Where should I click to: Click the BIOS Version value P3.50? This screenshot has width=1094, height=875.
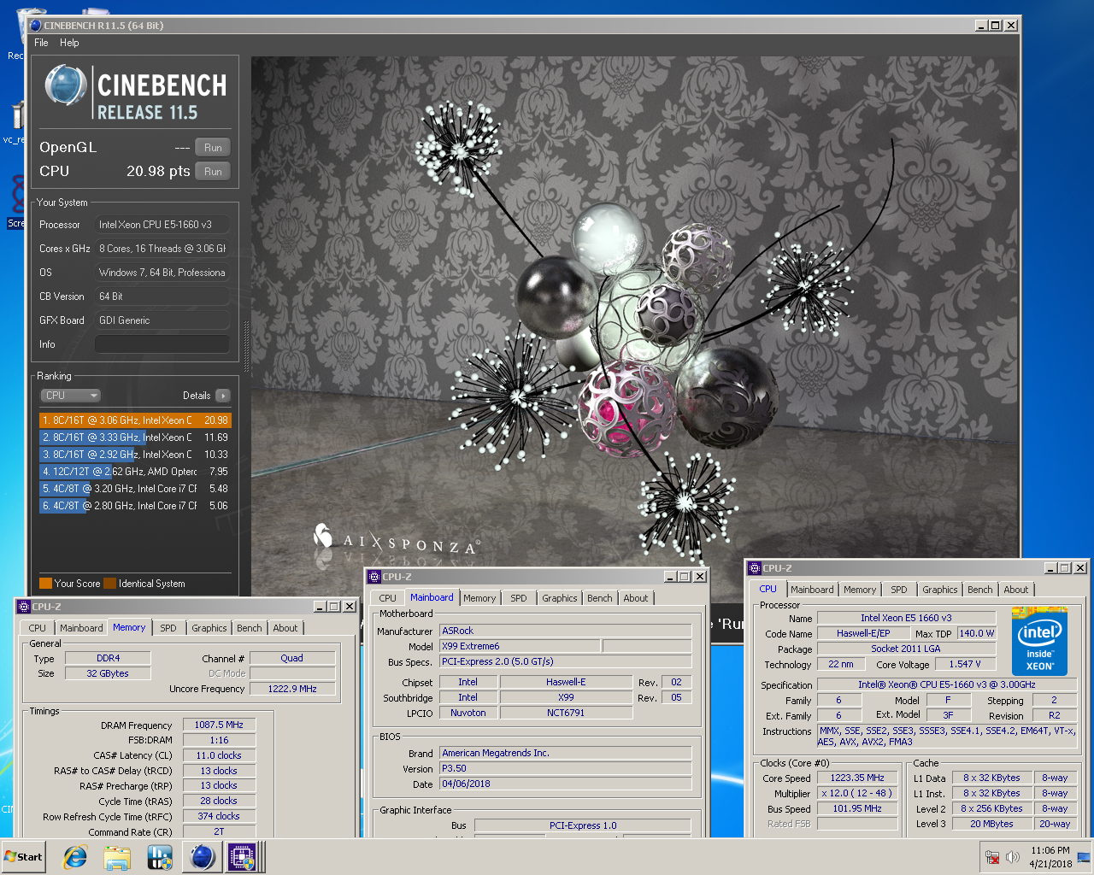(x=565, y=768)
